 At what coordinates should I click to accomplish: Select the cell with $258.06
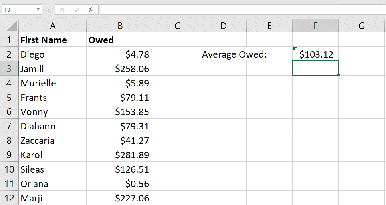120,68
